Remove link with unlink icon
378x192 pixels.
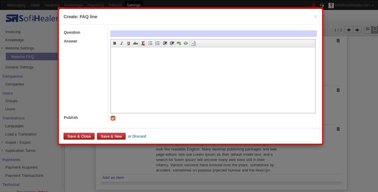186,43
